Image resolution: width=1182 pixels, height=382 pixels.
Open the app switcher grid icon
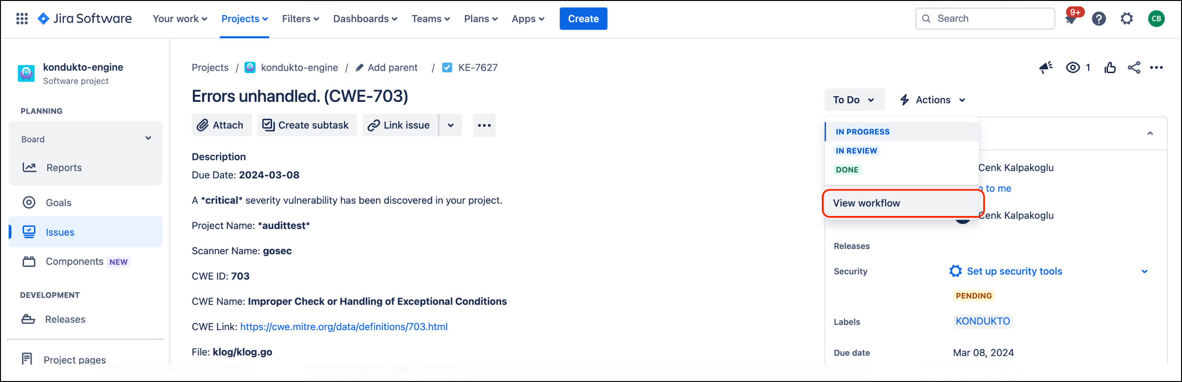22,19
